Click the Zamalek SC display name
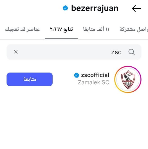 coord(93,82)
